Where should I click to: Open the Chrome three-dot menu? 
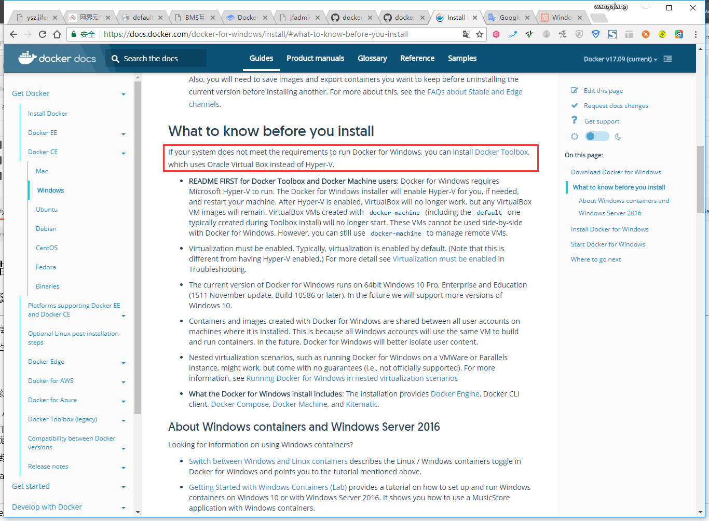coord(696,34)
